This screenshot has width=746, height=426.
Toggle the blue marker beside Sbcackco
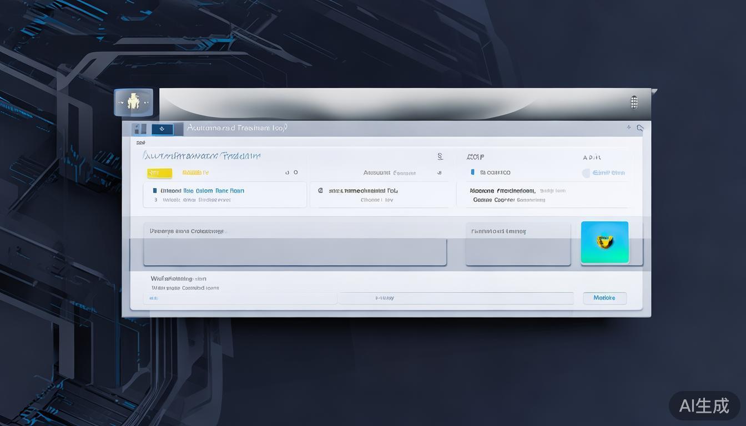(x=472, y=173)
